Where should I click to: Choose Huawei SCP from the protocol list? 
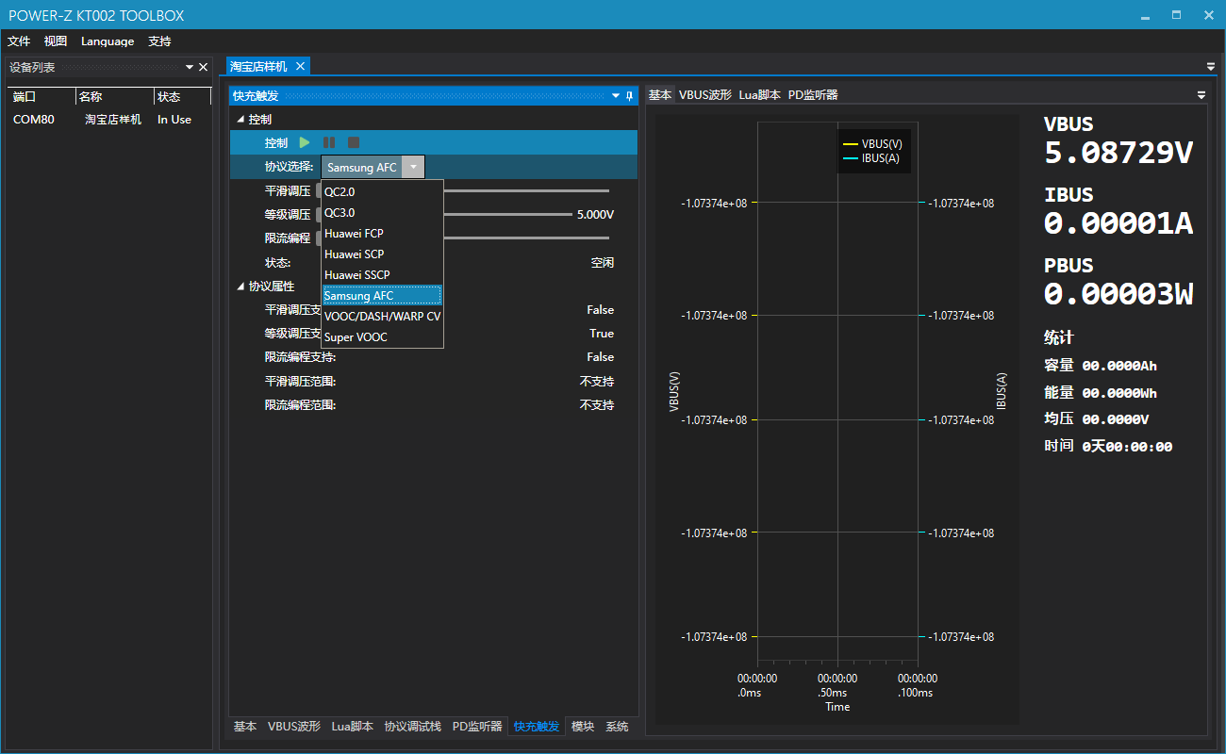click(x=354, y=254)
